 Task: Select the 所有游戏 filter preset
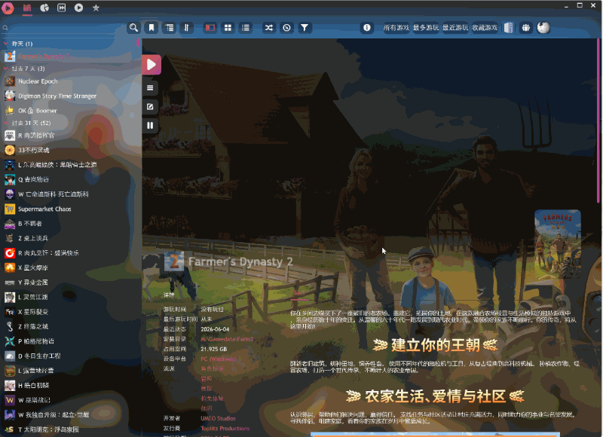coord(396,28)
